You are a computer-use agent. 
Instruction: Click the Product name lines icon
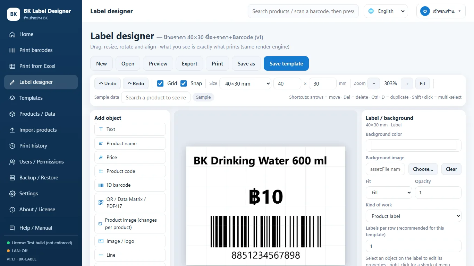point(101,143)
